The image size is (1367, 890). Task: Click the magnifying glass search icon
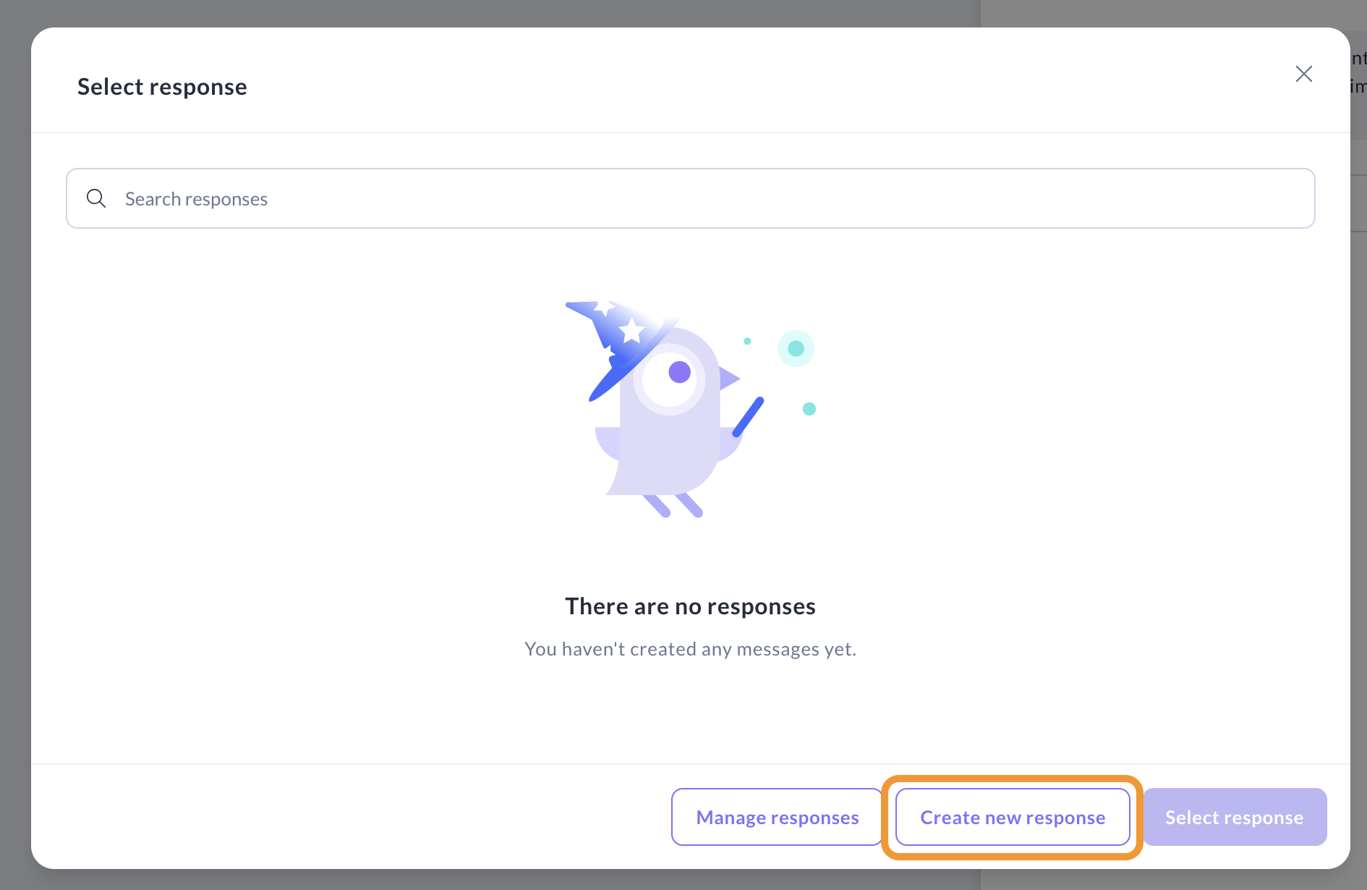coord(96,198)
